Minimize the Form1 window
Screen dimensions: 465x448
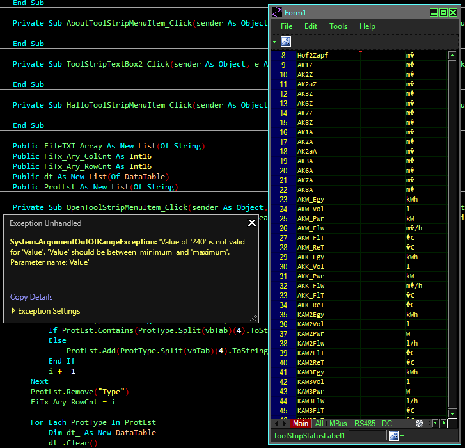click(434, 12)
